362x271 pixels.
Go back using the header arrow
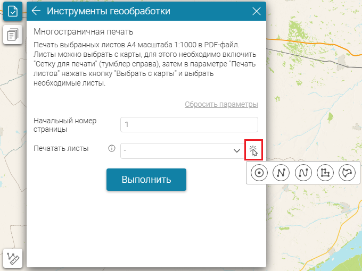click(x=36, y=11)
